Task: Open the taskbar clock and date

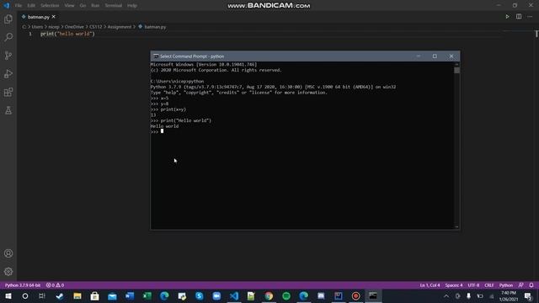Action: pyautogui.click(x=509, y=295)
